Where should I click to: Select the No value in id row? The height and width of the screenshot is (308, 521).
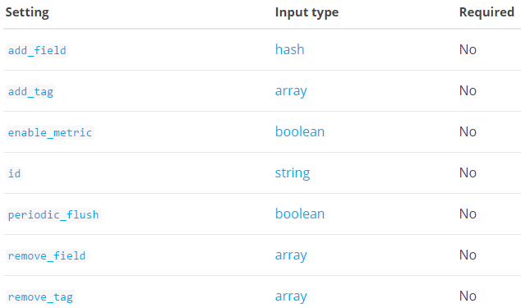[x=468, y=172]
